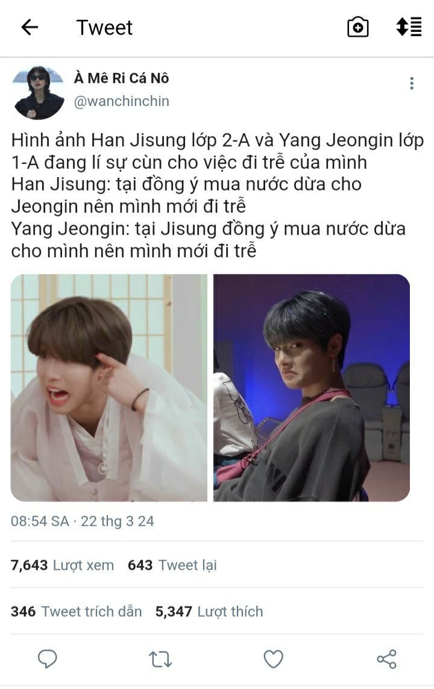
Task: Tap the reply speech bubble icon
Action: pos(48,659)
